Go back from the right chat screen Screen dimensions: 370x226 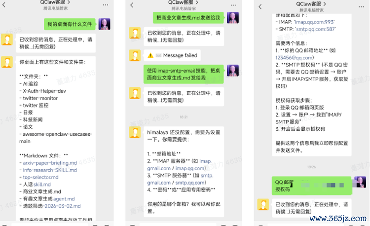[260, 6]
